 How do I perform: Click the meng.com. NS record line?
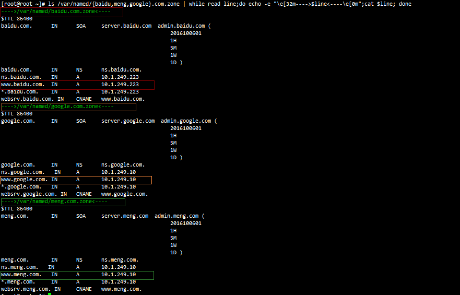(x=70, y=260)
